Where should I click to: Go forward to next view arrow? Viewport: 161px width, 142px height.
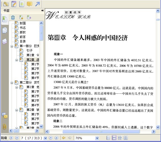(x=70, y=138)
